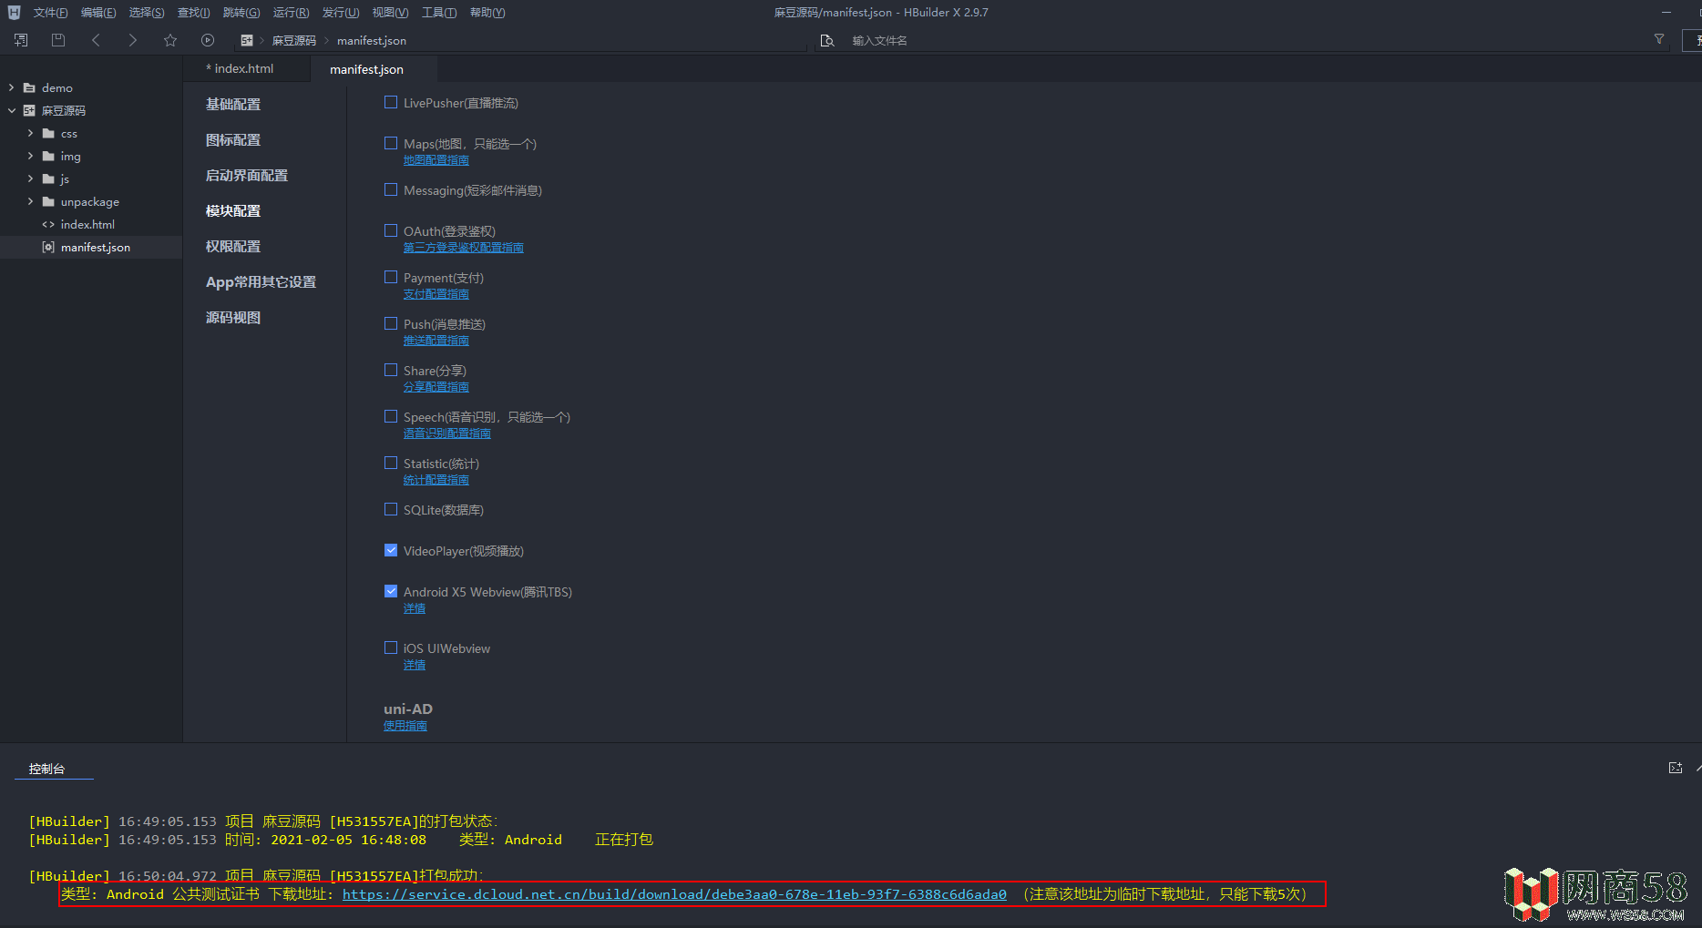Open the 发行(U) menu

[340, 13]
